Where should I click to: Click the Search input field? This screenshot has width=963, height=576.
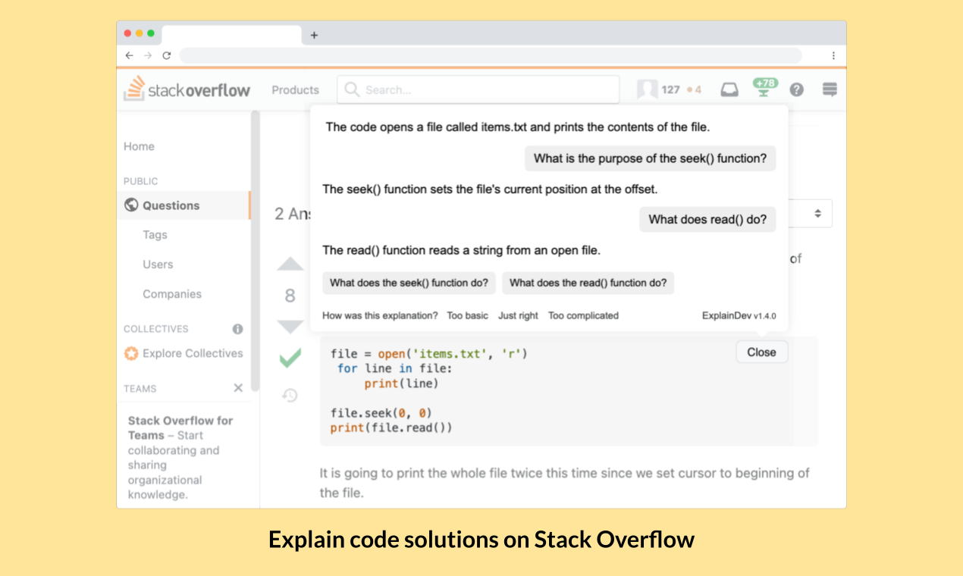pos(478,89)
